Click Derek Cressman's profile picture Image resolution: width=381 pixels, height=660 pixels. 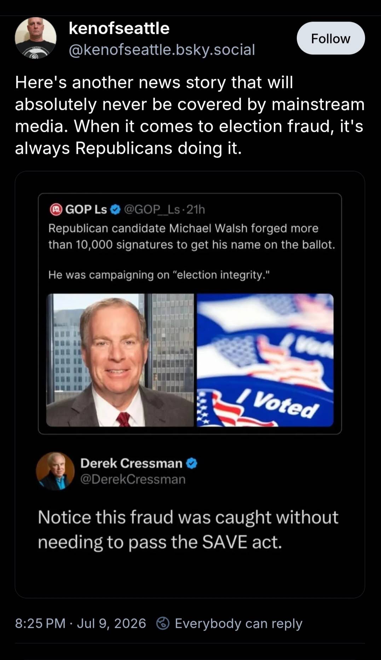pyautogui.click(x=56, y=471)
